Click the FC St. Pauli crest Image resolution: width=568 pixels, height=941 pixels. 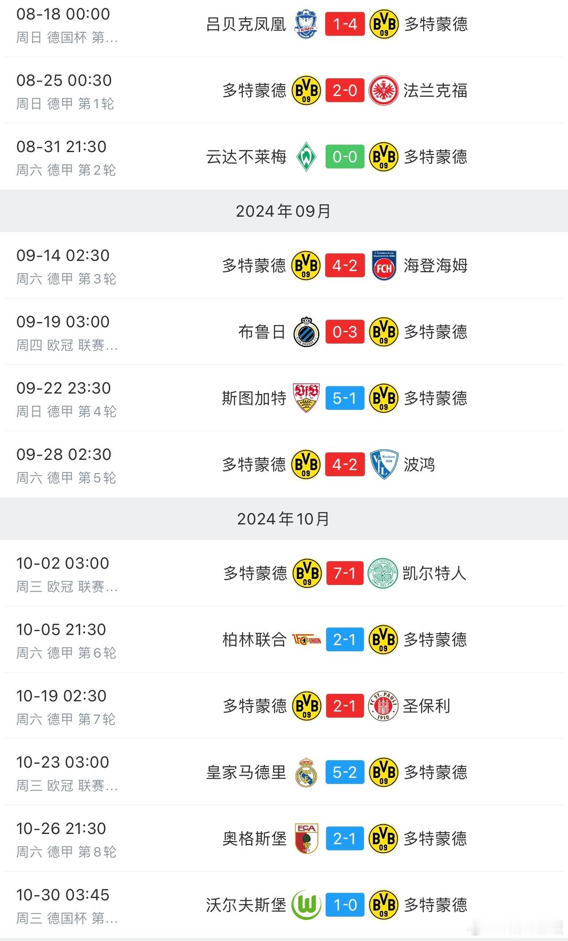click(x=384, y=706)
